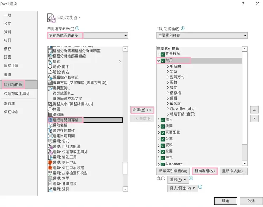Expand the 字型 group
263x207 pixels.
pyautogui.click(x=168, y=72)
